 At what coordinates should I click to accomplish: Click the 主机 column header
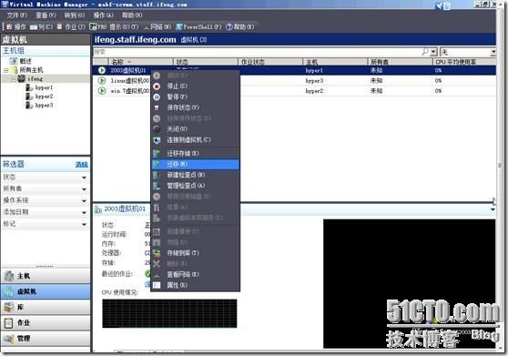point(335,62)
